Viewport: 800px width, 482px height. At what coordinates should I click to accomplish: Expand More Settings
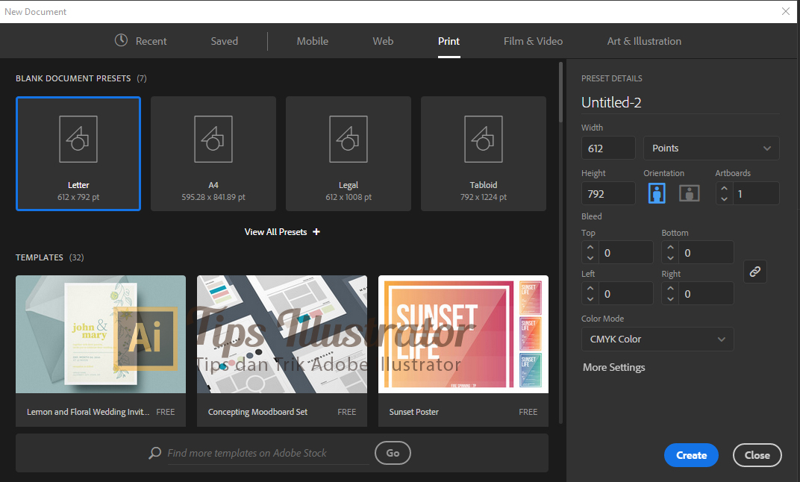[613, 367]
